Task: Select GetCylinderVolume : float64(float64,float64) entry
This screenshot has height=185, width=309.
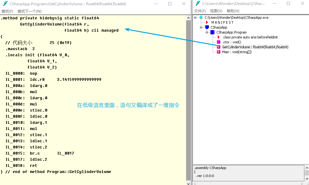Action: click(255, 47)
